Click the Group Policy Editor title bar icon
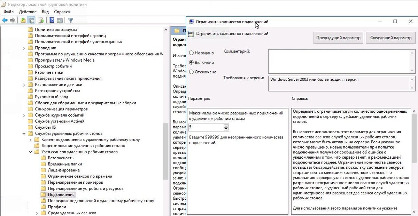418x216 pixels. (x=4, y=5)
